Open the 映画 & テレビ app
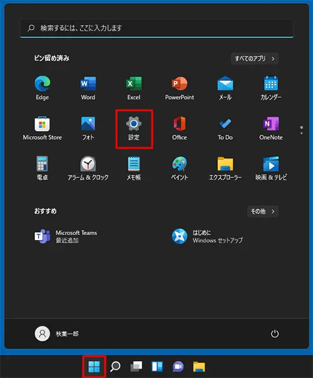 271,168
